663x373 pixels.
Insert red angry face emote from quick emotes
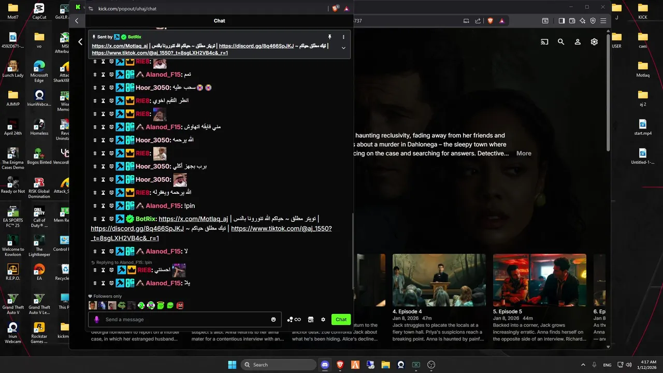click(x=180, y=306)
